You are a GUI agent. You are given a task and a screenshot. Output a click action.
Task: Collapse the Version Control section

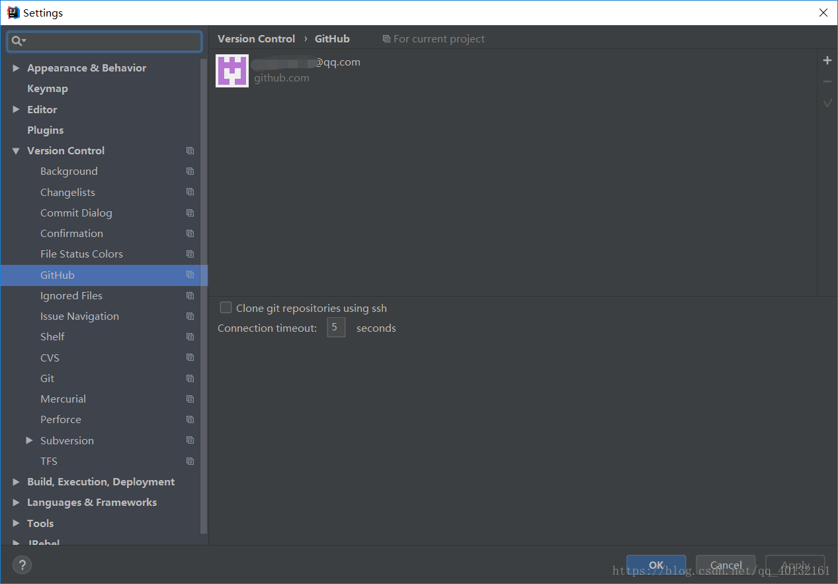click(16, 151)
